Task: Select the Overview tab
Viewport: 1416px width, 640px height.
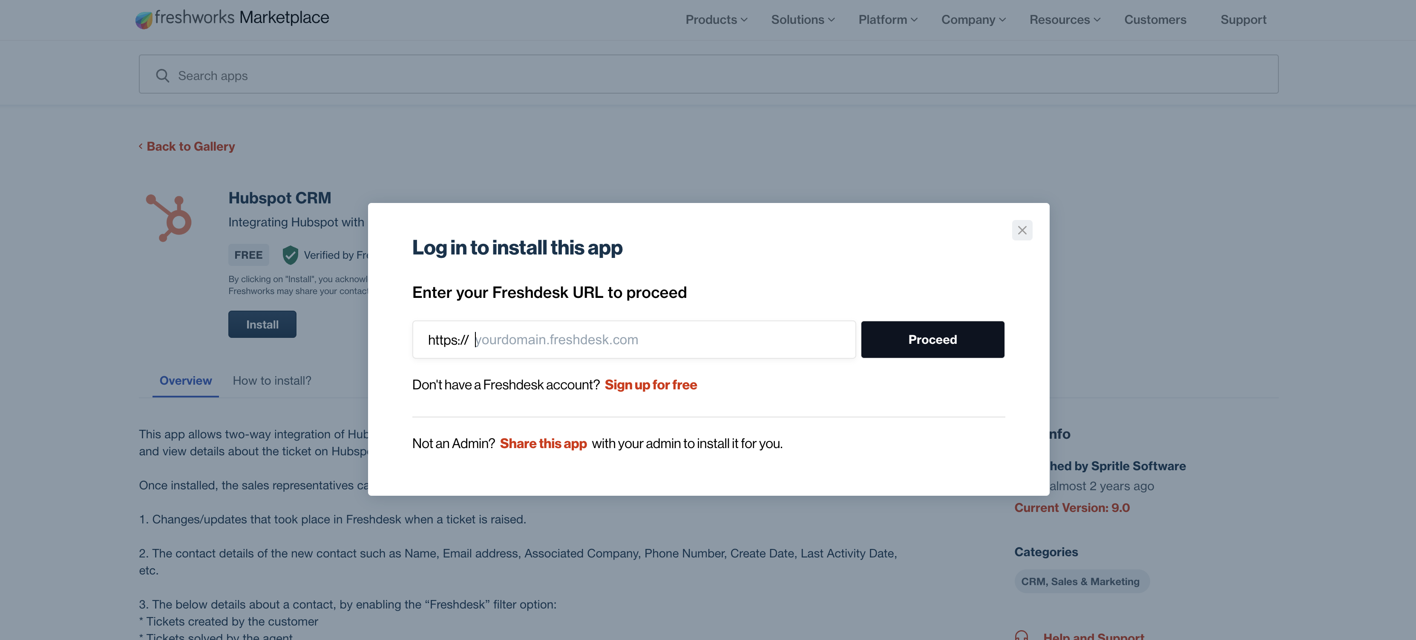Action: [185, 380]
